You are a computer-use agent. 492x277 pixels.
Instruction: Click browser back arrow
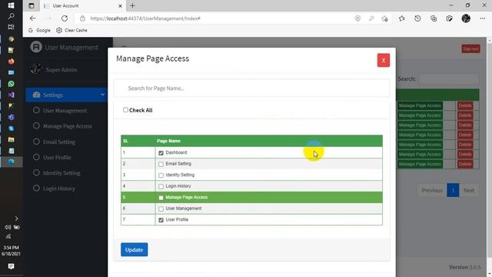point(32,18)
